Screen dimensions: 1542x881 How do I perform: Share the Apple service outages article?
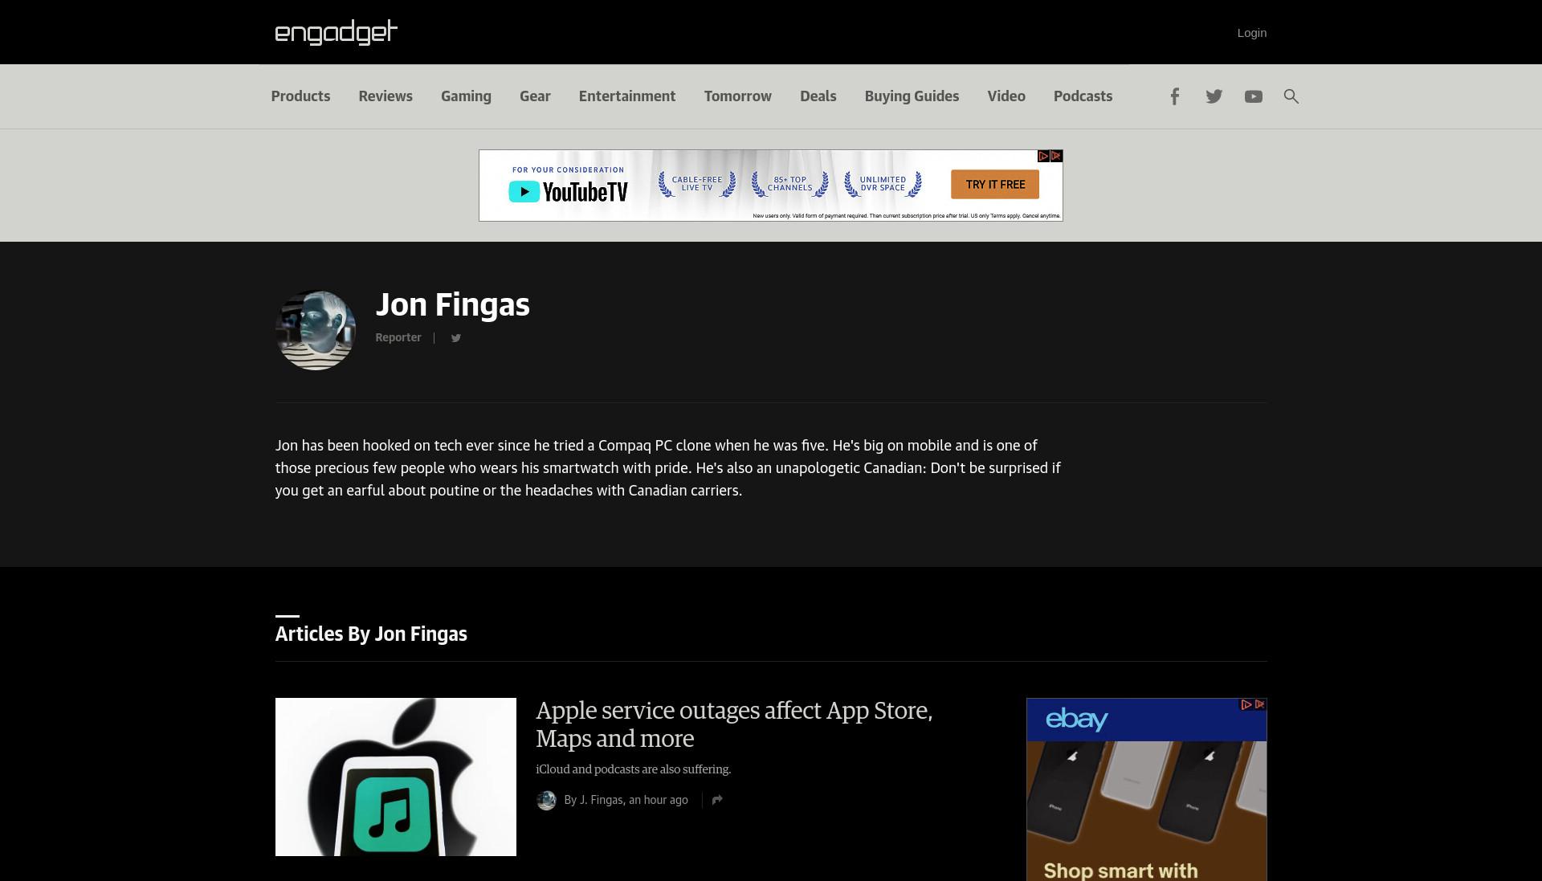click(717, 800)
